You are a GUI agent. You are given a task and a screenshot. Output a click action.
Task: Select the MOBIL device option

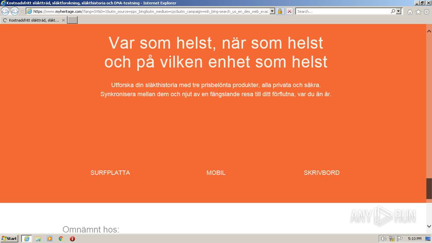[x=216, y=172]
